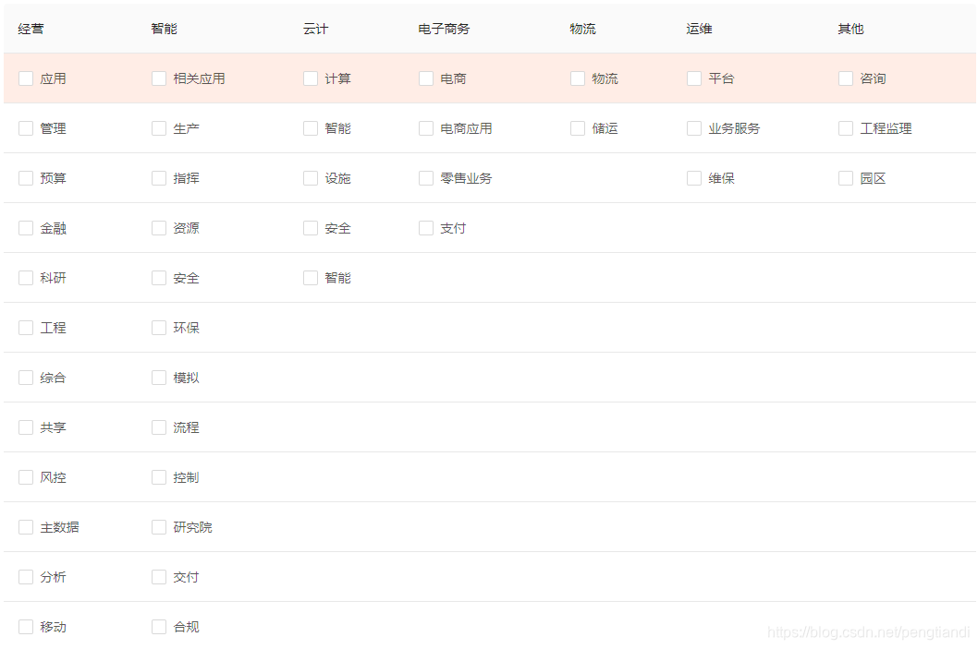Enable the 金融 checkbox
978x649 pixels.
pyautogui.click(x=26, y=228)
